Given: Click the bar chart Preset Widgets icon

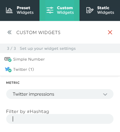Looking at the screenshot, I should (x=9, y=10).
